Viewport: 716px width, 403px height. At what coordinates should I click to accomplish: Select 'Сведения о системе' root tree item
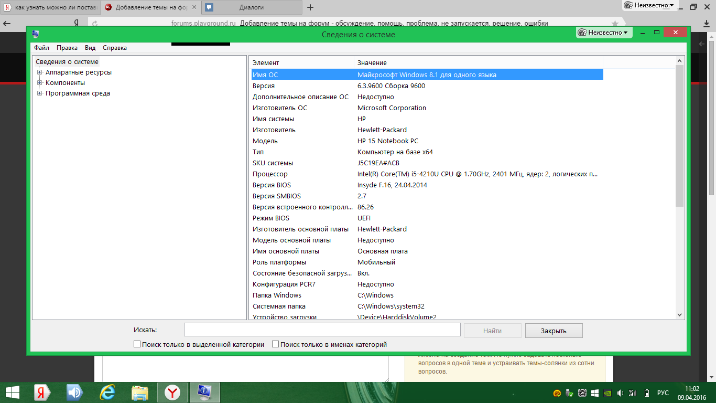[67, 62]
